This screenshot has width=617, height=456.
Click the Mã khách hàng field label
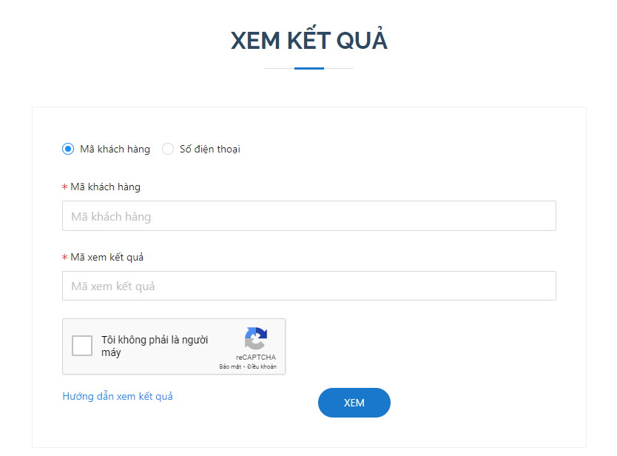coord(105,187)
